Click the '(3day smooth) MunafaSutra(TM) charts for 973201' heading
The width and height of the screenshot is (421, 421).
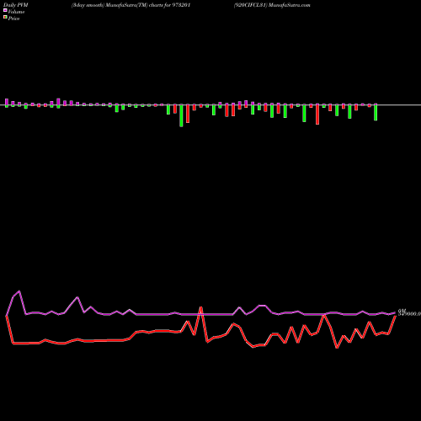click(x=131, y=5)
